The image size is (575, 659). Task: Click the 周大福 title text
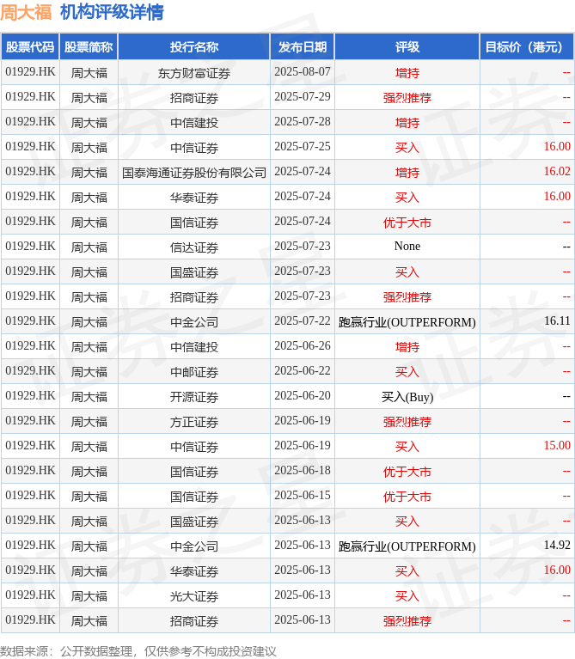pyautogui.click(x=26, y=12)
